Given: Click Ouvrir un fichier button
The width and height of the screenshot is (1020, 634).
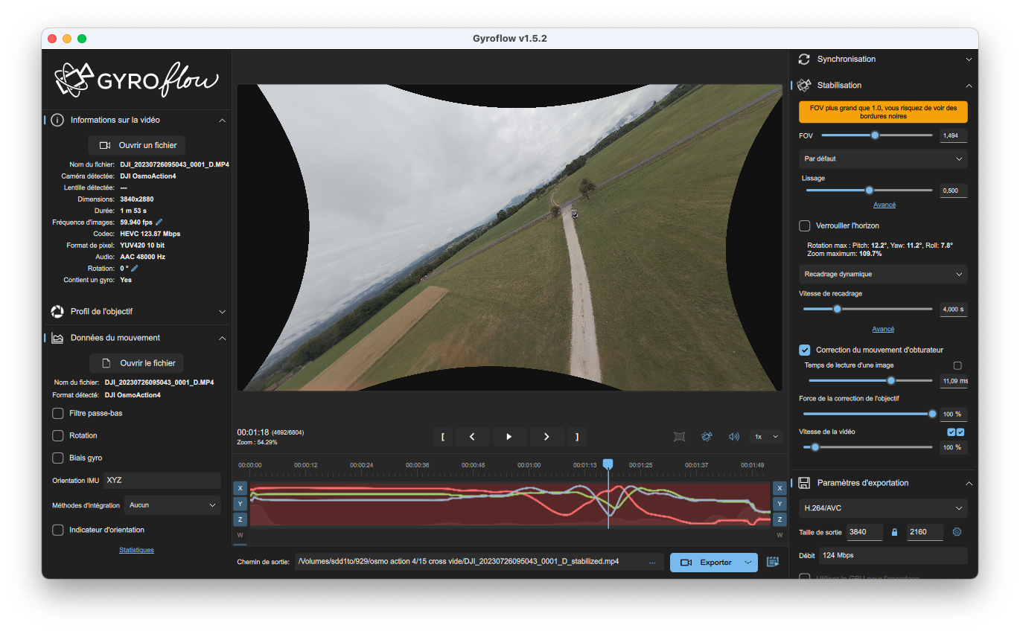Looking at the screenshot, I should pos(136,145).
